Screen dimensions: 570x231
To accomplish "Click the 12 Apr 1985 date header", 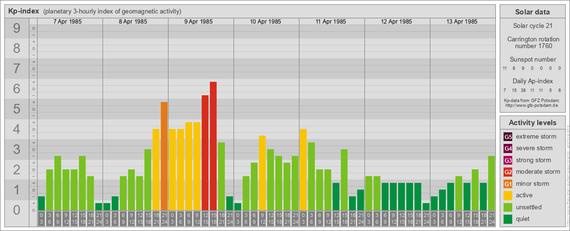I will pyautogui.click(x=396, y=22).
